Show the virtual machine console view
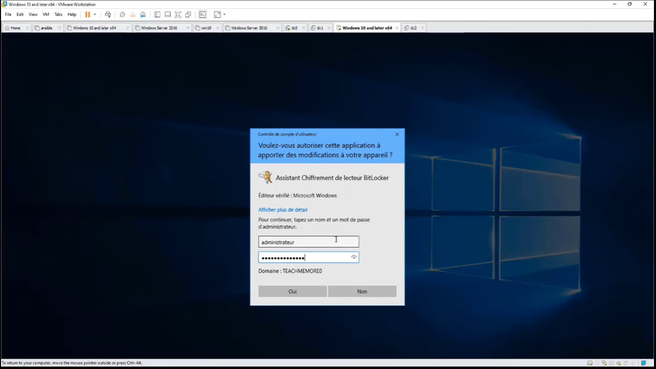 [x=202, y=14]
